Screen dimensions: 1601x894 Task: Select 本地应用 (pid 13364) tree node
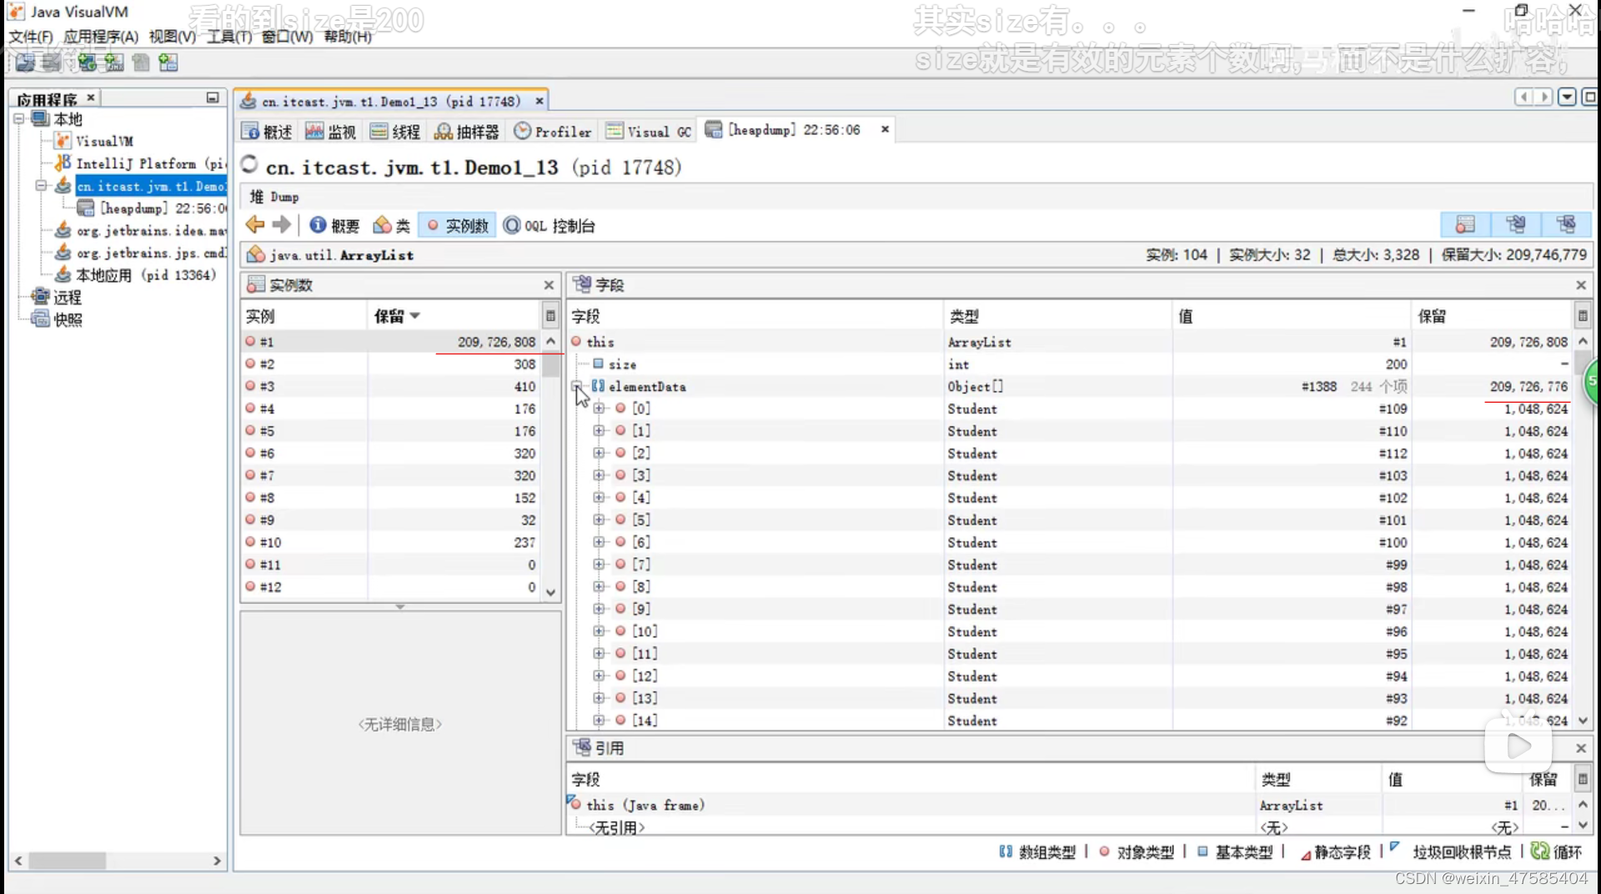coord(136,274)
